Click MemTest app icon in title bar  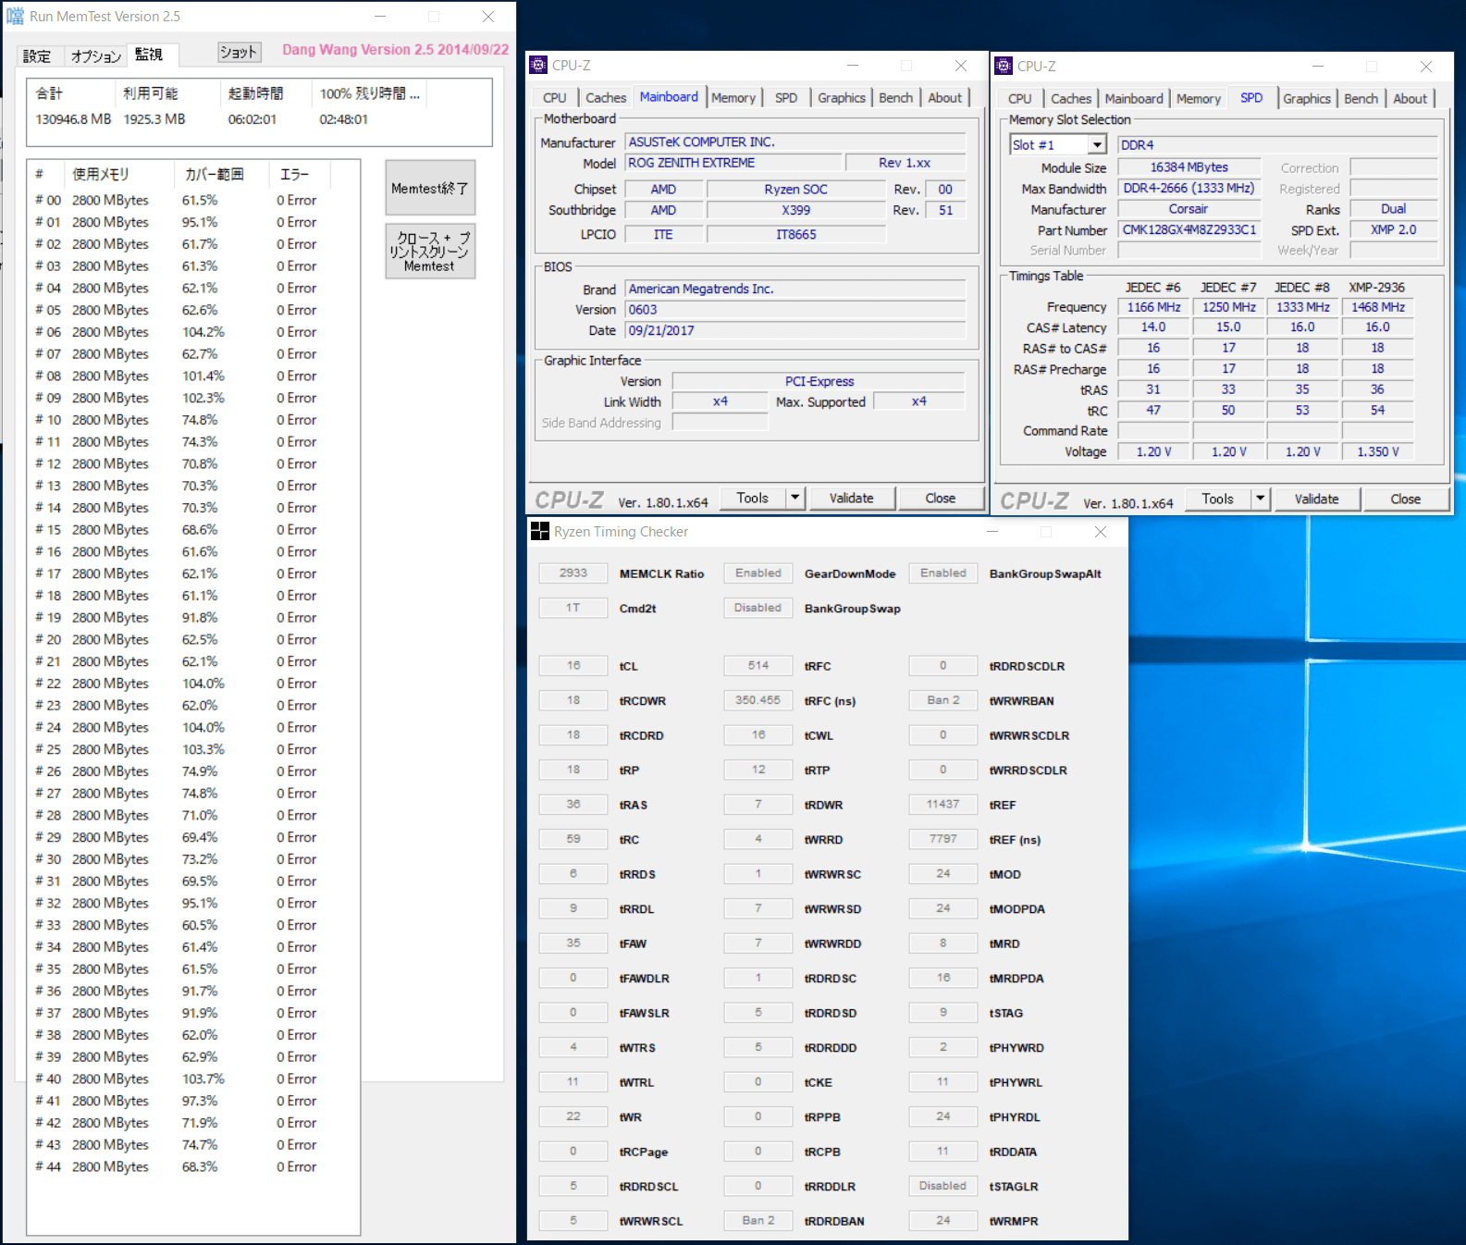(16, 16)
